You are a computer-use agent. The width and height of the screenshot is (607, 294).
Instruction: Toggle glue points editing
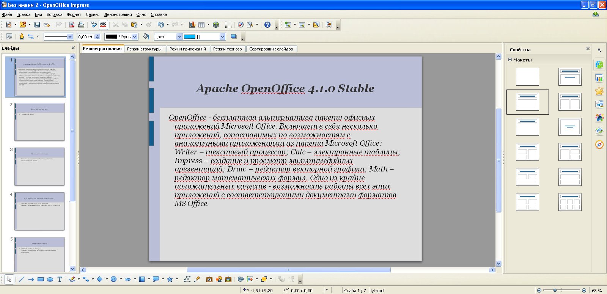[197, 280]
